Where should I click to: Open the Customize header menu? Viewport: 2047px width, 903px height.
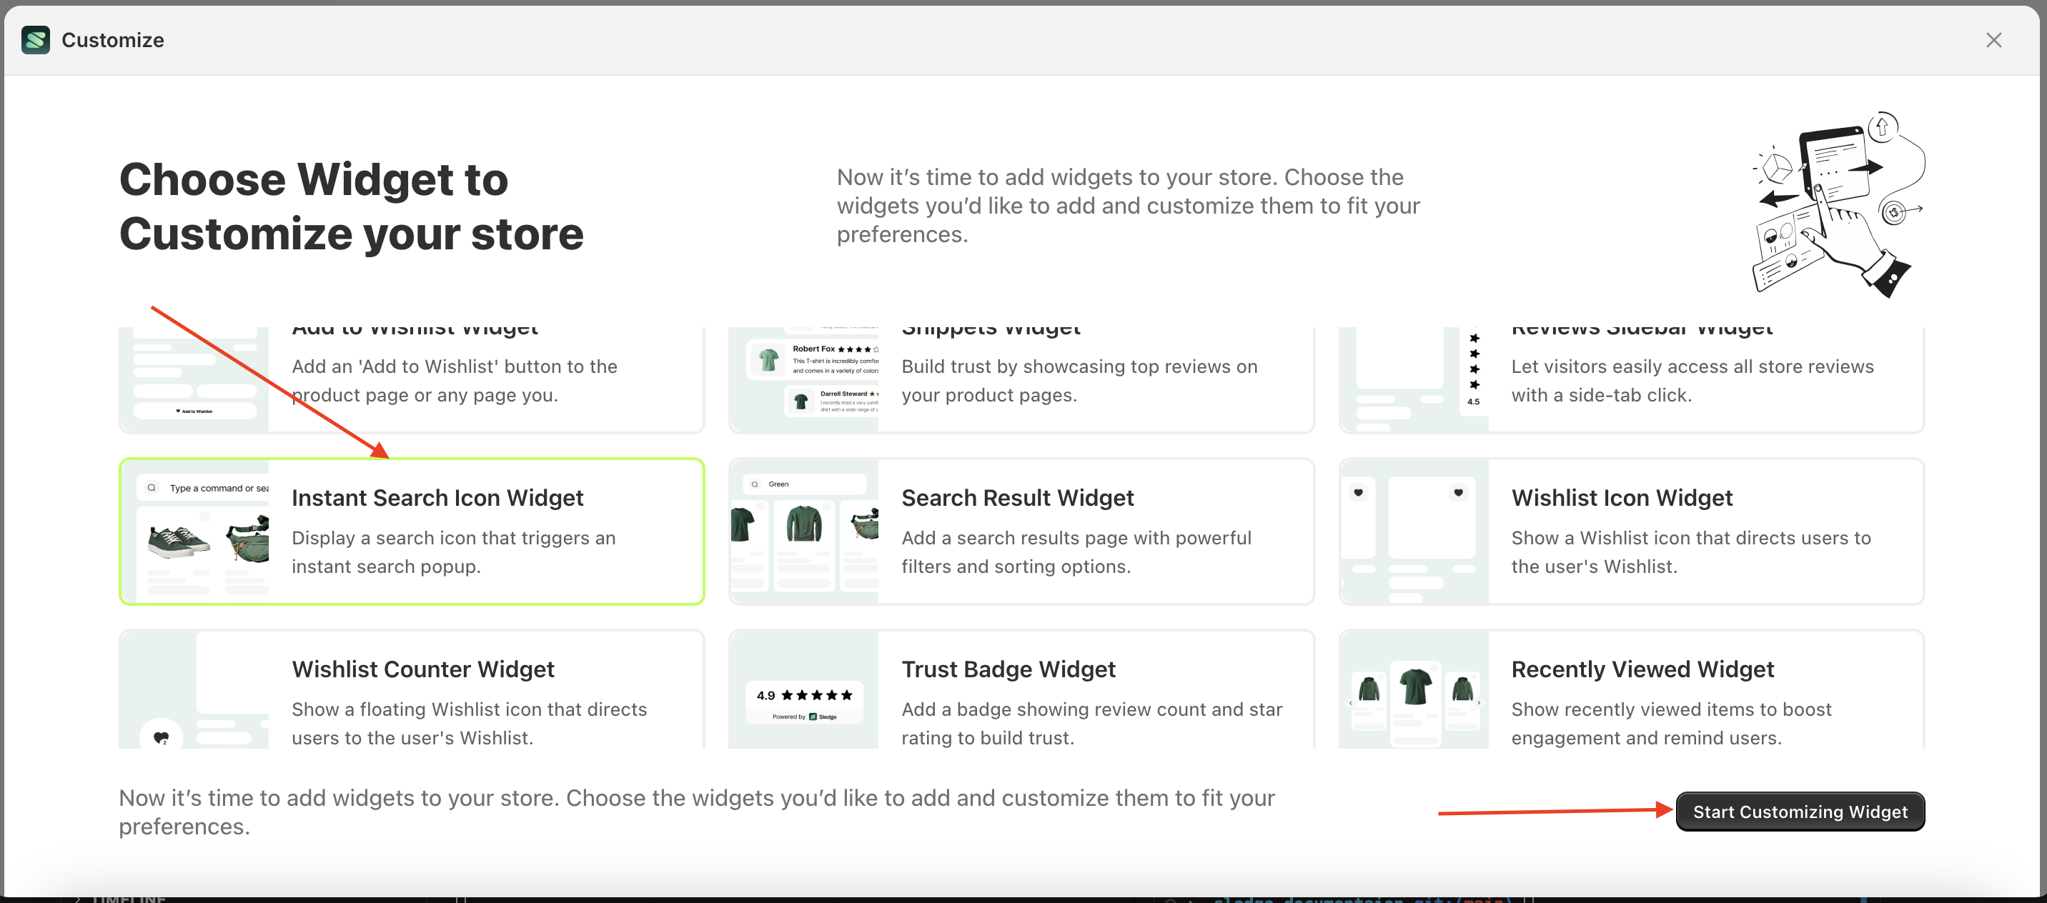pos(112,40)
